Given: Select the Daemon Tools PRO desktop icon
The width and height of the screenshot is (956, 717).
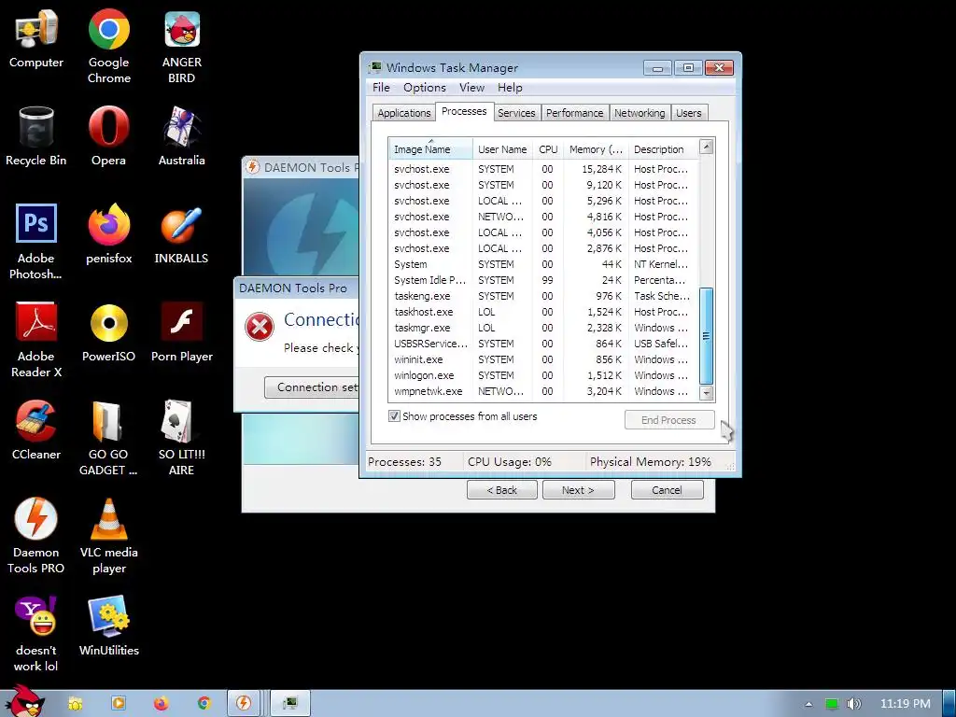Looking at the screenshot, I should (36, 536).
